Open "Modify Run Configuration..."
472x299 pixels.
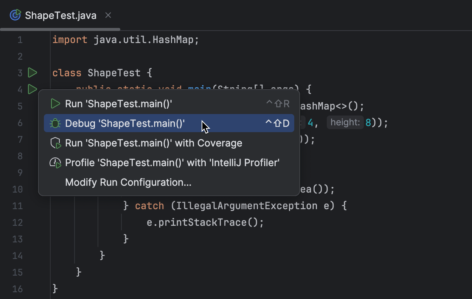click(x=128, y=182)
